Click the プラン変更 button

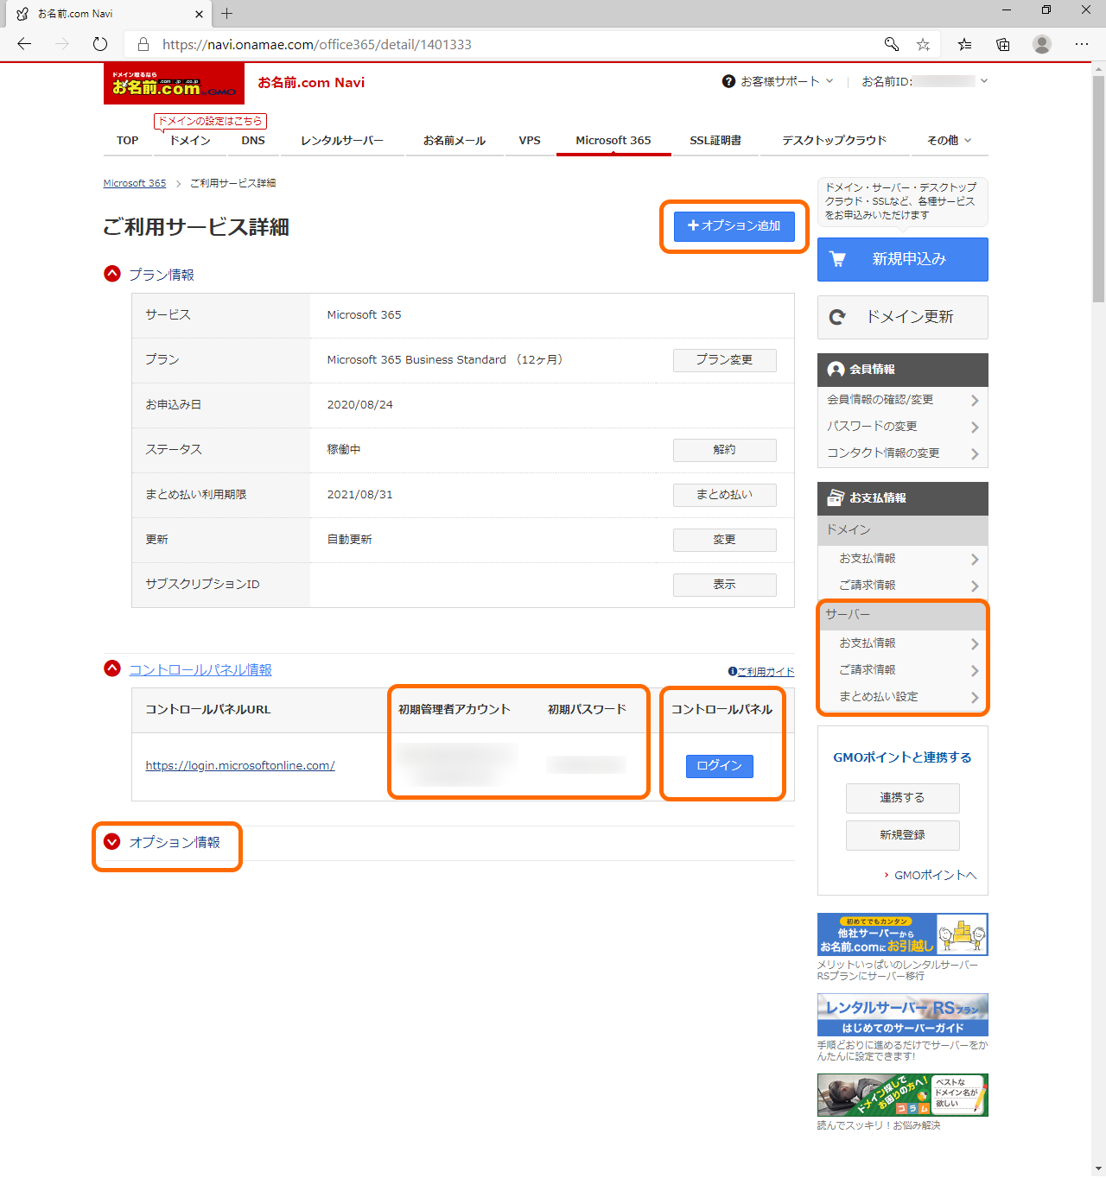point(725,360)
